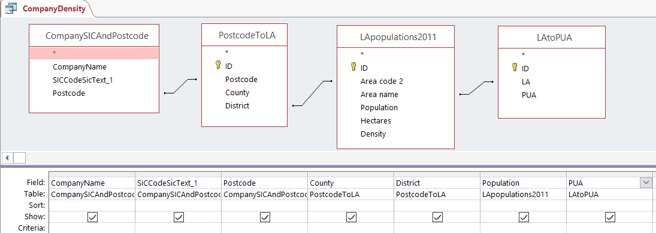Click the District Field cell in grid
Viewport: 656px width, 233px height.
pos(437,183)
